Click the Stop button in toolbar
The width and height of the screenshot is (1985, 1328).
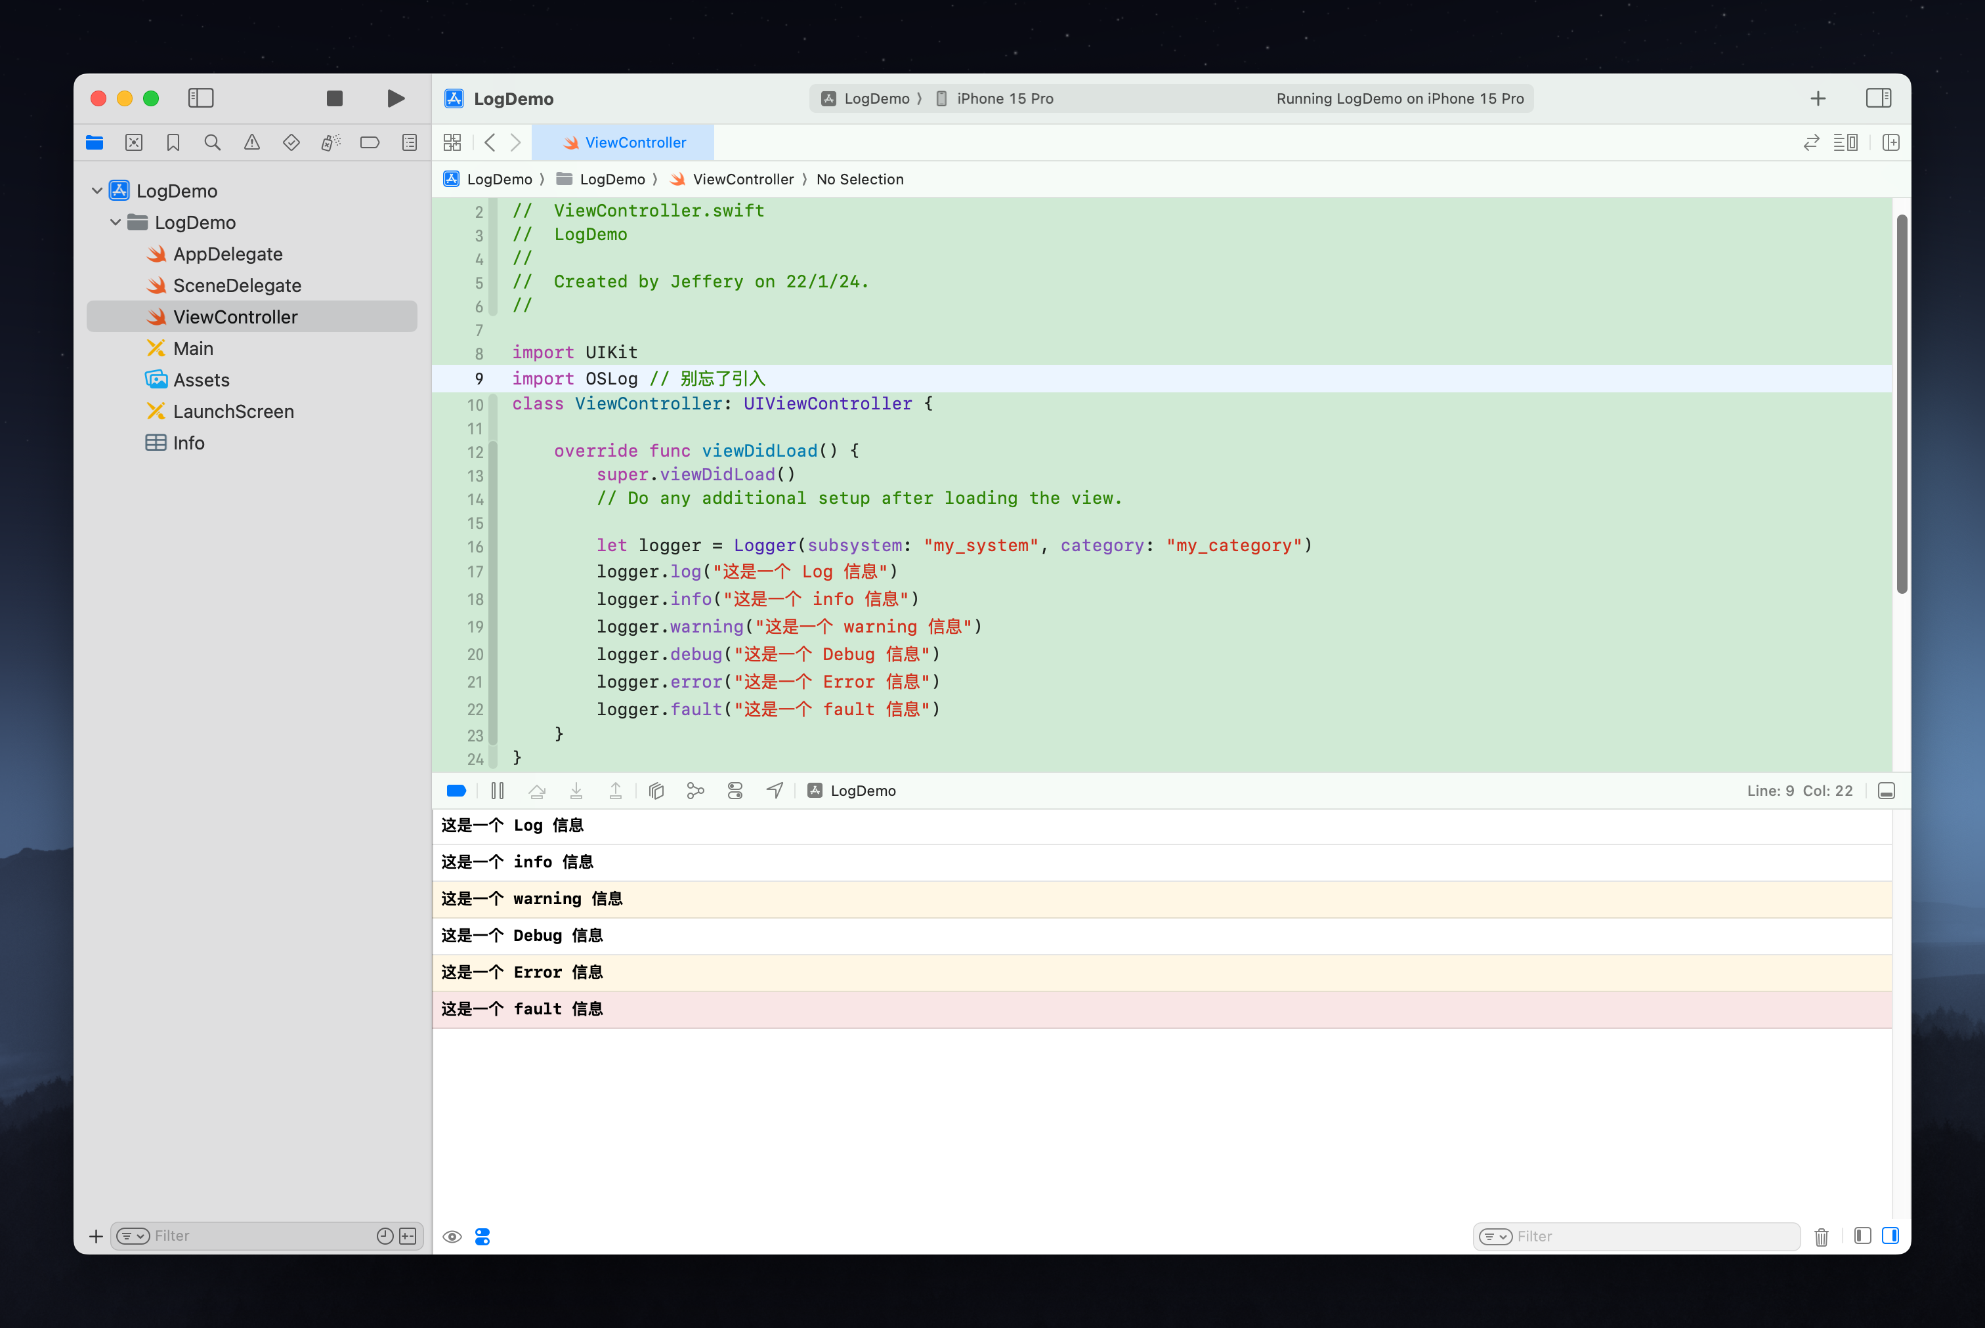click(x=335, y=98)
